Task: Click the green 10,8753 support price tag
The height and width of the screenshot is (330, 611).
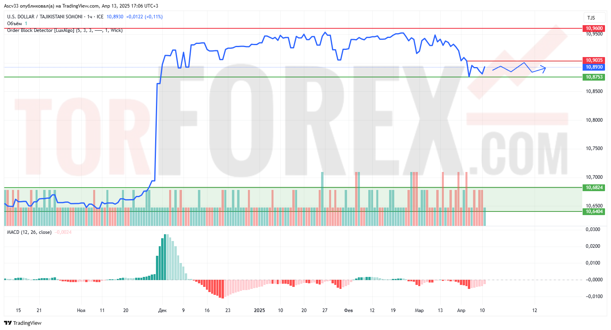Action: [594, 77]
